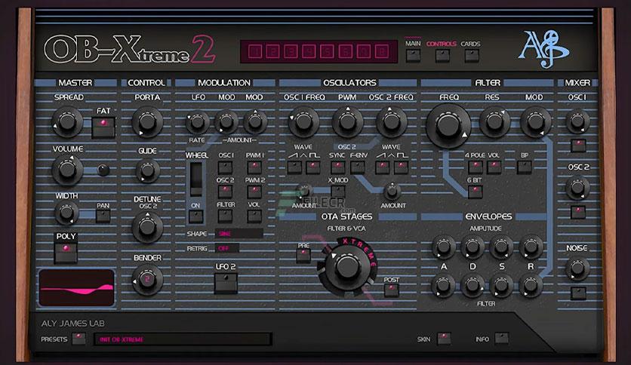The width and height of the screenshot is (631, 365).
Task: Switch to the MAIN tab
Action: coord(413,56)
